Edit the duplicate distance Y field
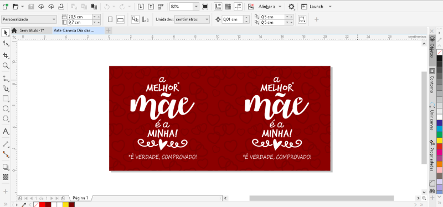This screenshot has height=207, width=443. point(272,22)
